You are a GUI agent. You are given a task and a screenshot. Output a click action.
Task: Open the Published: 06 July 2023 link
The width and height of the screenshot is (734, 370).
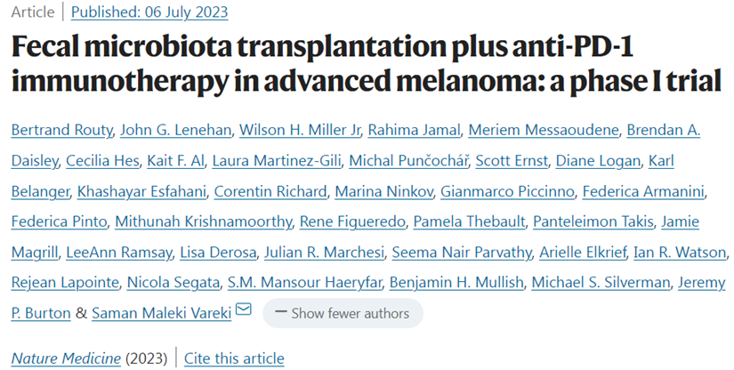(x=149, y=13)
